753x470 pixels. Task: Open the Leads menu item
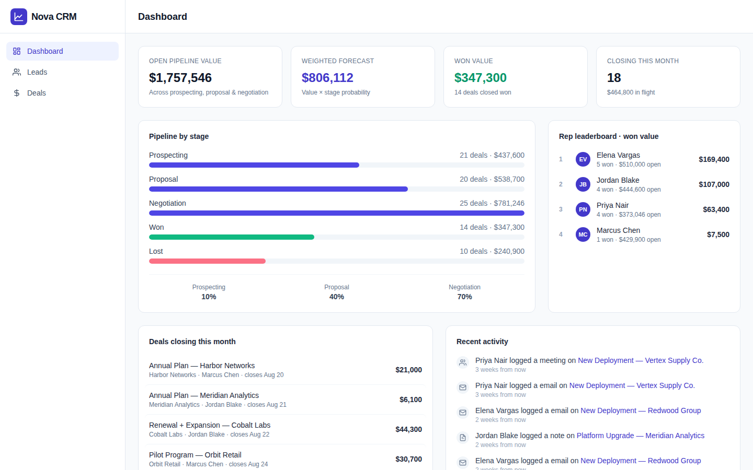[x=63, y=72]
